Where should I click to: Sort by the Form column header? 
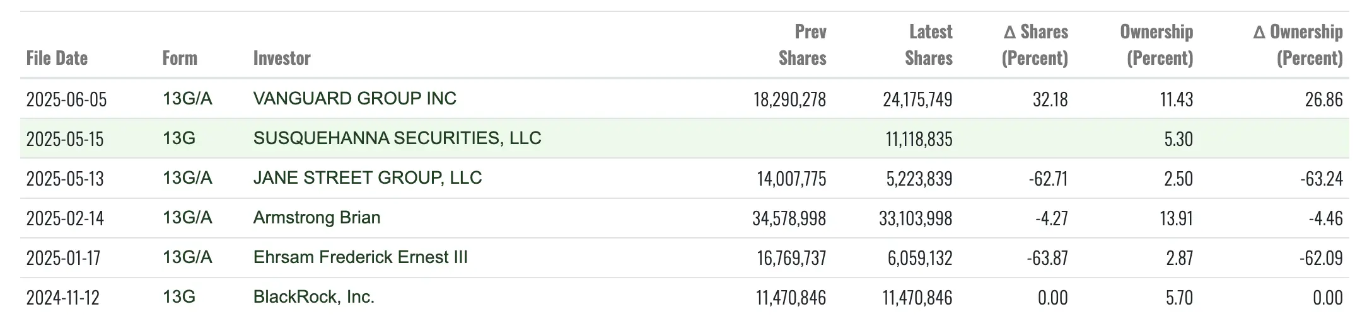180,59
